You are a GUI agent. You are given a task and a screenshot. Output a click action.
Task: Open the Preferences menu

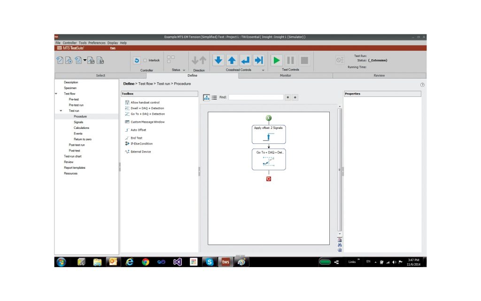point(97,42)
